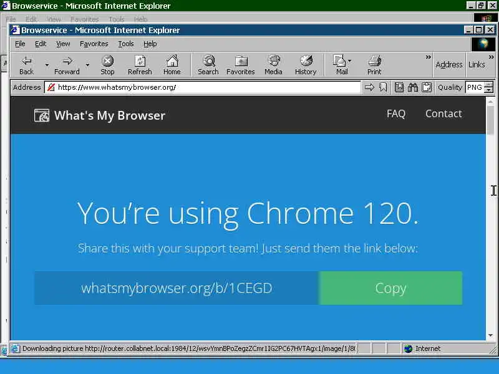Stop loading the page
Screen dimensions: 499x374
pyautogui.click(x=107, y=65)
